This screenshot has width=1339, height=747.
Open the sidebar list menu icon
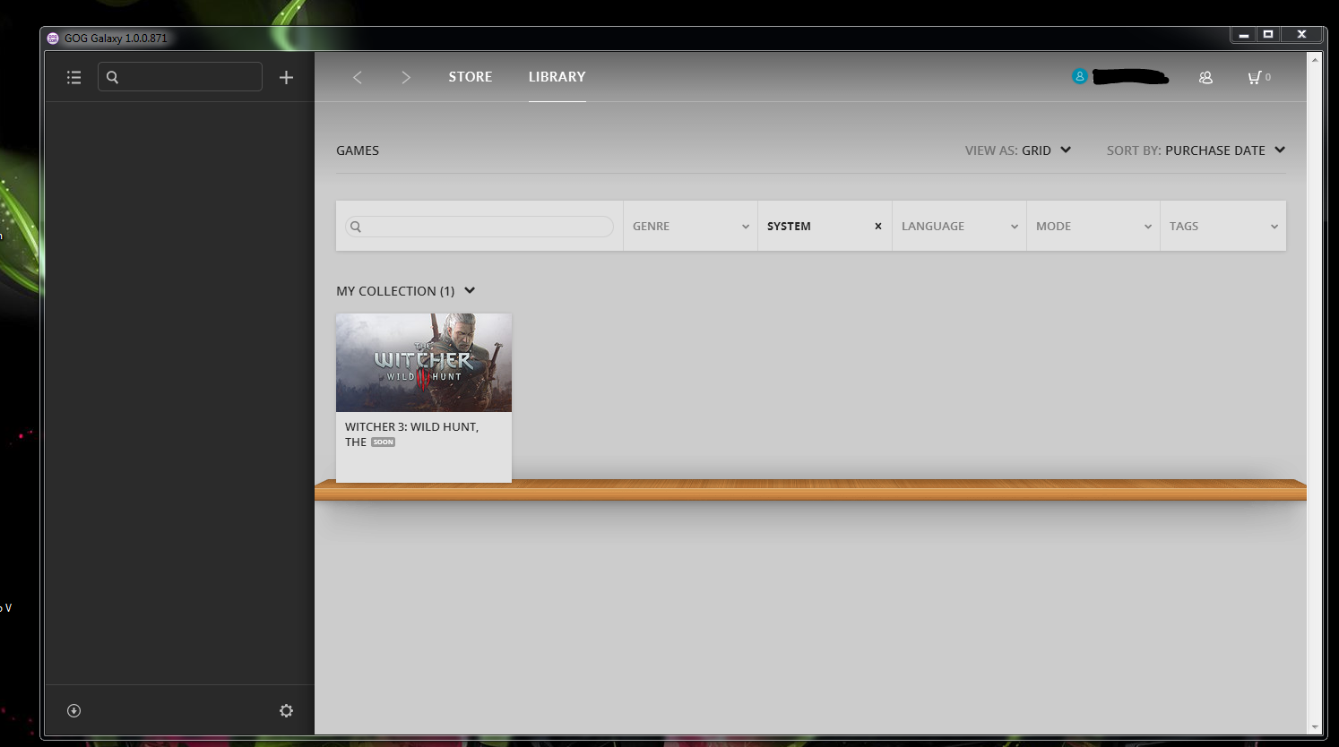point(74,78)
